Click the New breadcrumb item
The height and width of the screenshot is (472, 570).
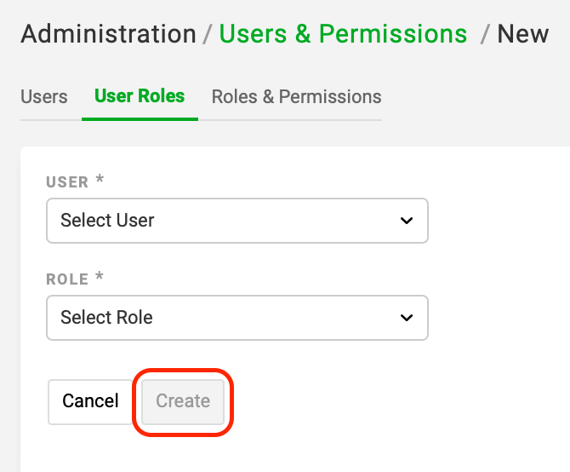click(x=522, y=34)
